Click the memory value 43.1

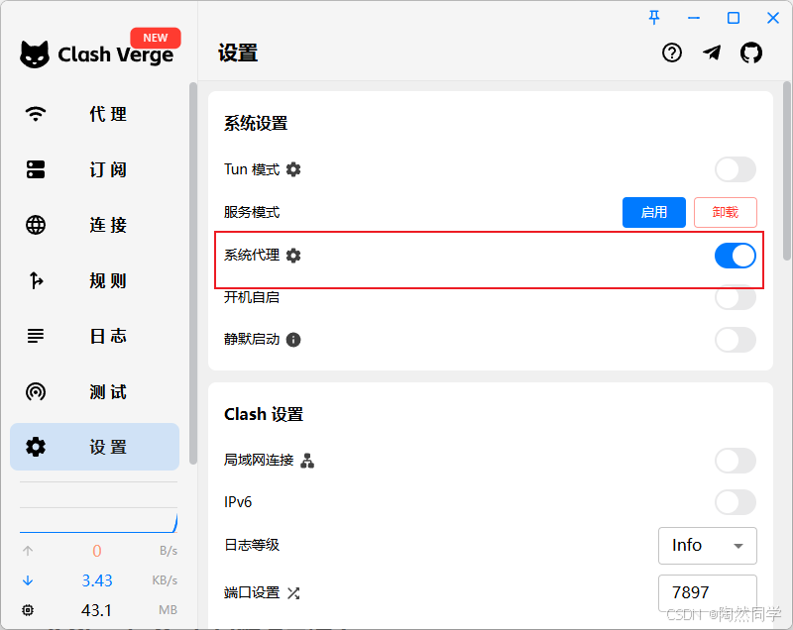coord(96,610)
